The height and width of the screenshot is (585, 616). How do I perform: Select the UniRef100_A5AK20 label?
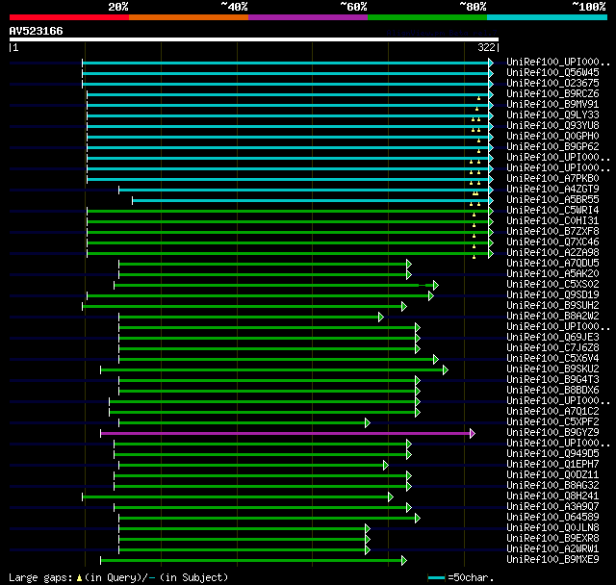552,273
